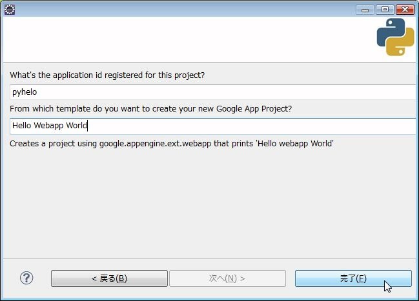
Task: Focus the application id field containing pyhelo
Action: (213, 92)
